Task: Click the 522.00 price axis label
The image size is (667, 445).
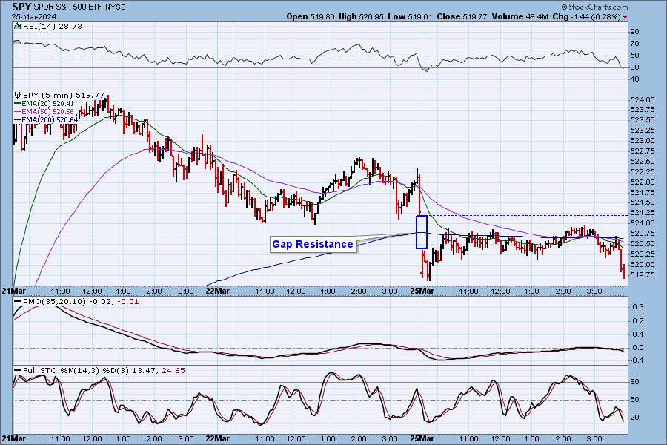Action: click(x=642, y=182)
